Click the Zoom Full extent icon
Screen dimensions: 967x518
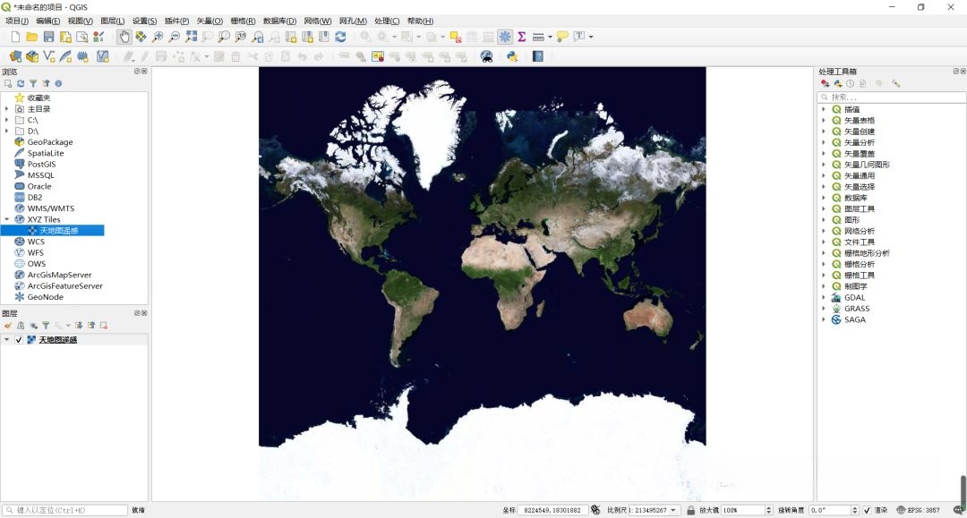click(192, 37)
